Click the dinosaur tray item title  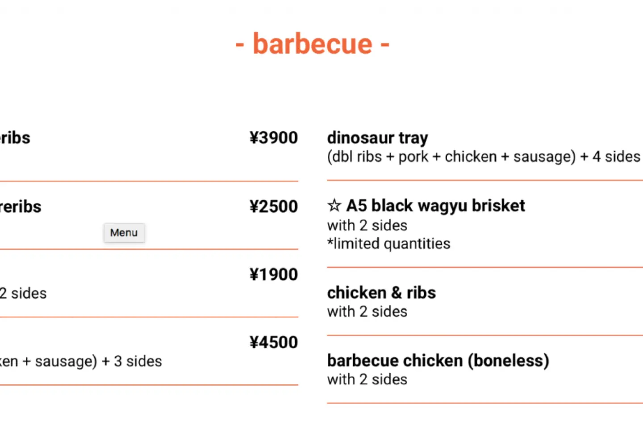(377, 138)
